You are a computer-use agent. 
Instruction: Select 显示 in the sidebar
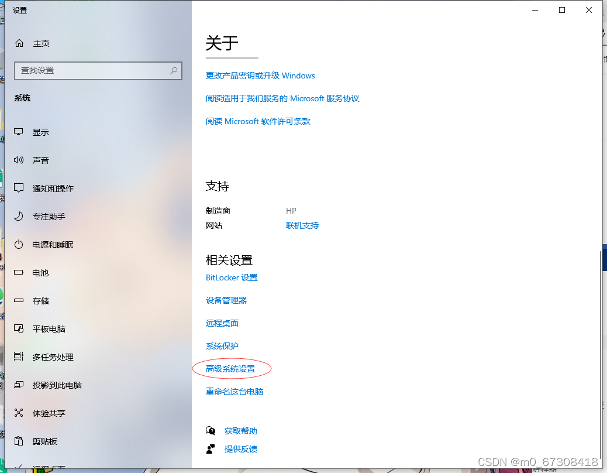tap(41, 132)
